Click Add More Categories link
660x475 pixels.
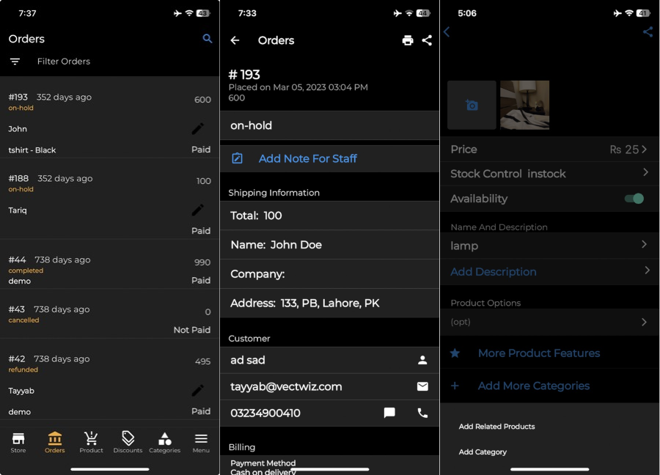[x=533, y=386]
